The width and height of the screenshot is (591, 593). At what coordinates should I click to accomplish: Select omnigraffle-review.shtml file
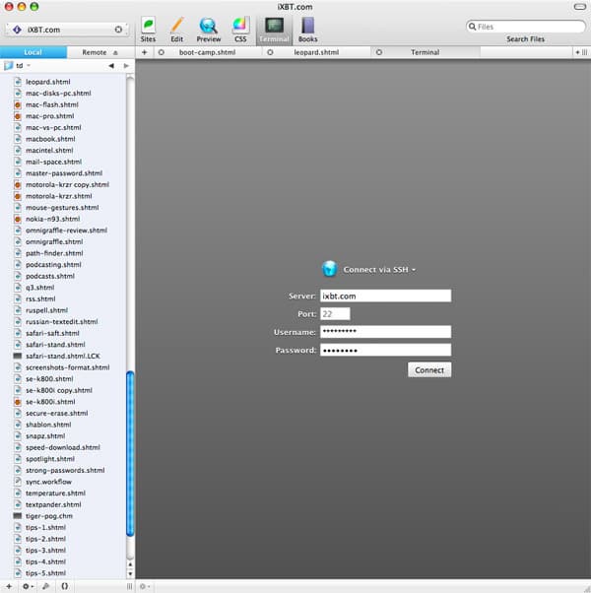pos(66,231)
